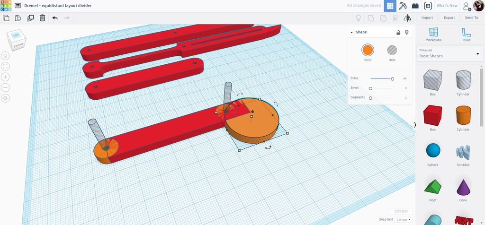Click the Edit Grid button
The height and width of the screenshot is (225, 485).
[401, 211]
